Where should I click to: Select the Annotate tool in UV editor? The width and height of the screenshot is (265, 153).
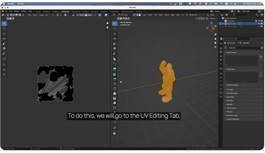[4, 54]
